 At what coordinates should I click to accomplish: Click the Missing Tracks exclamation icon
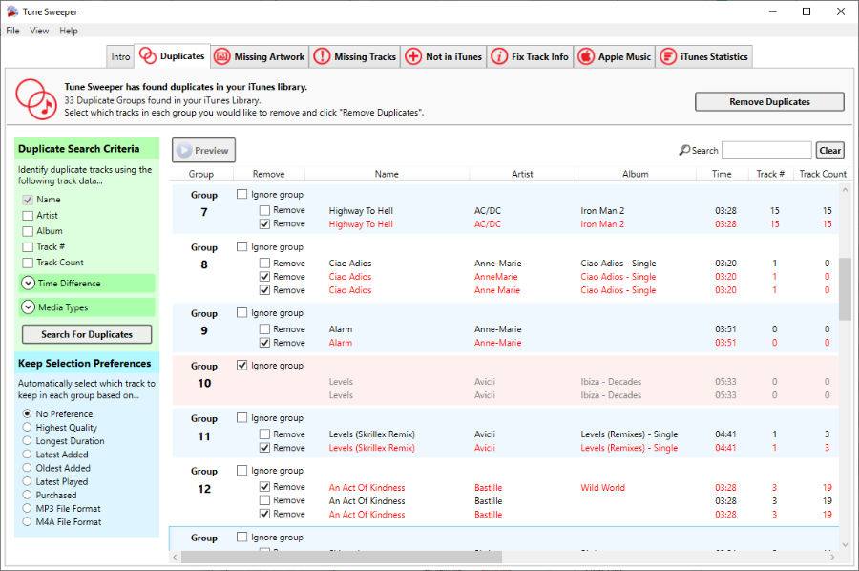pyautogui.click(x=322, y=56)
